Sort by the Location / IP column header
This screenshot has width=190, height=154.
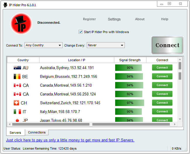pyautogui.click(x=77, y=60)
